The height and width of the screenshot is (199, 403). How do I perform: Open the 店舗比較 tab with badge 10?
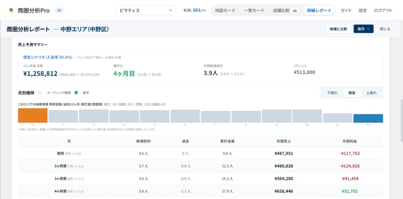(285, 11)
